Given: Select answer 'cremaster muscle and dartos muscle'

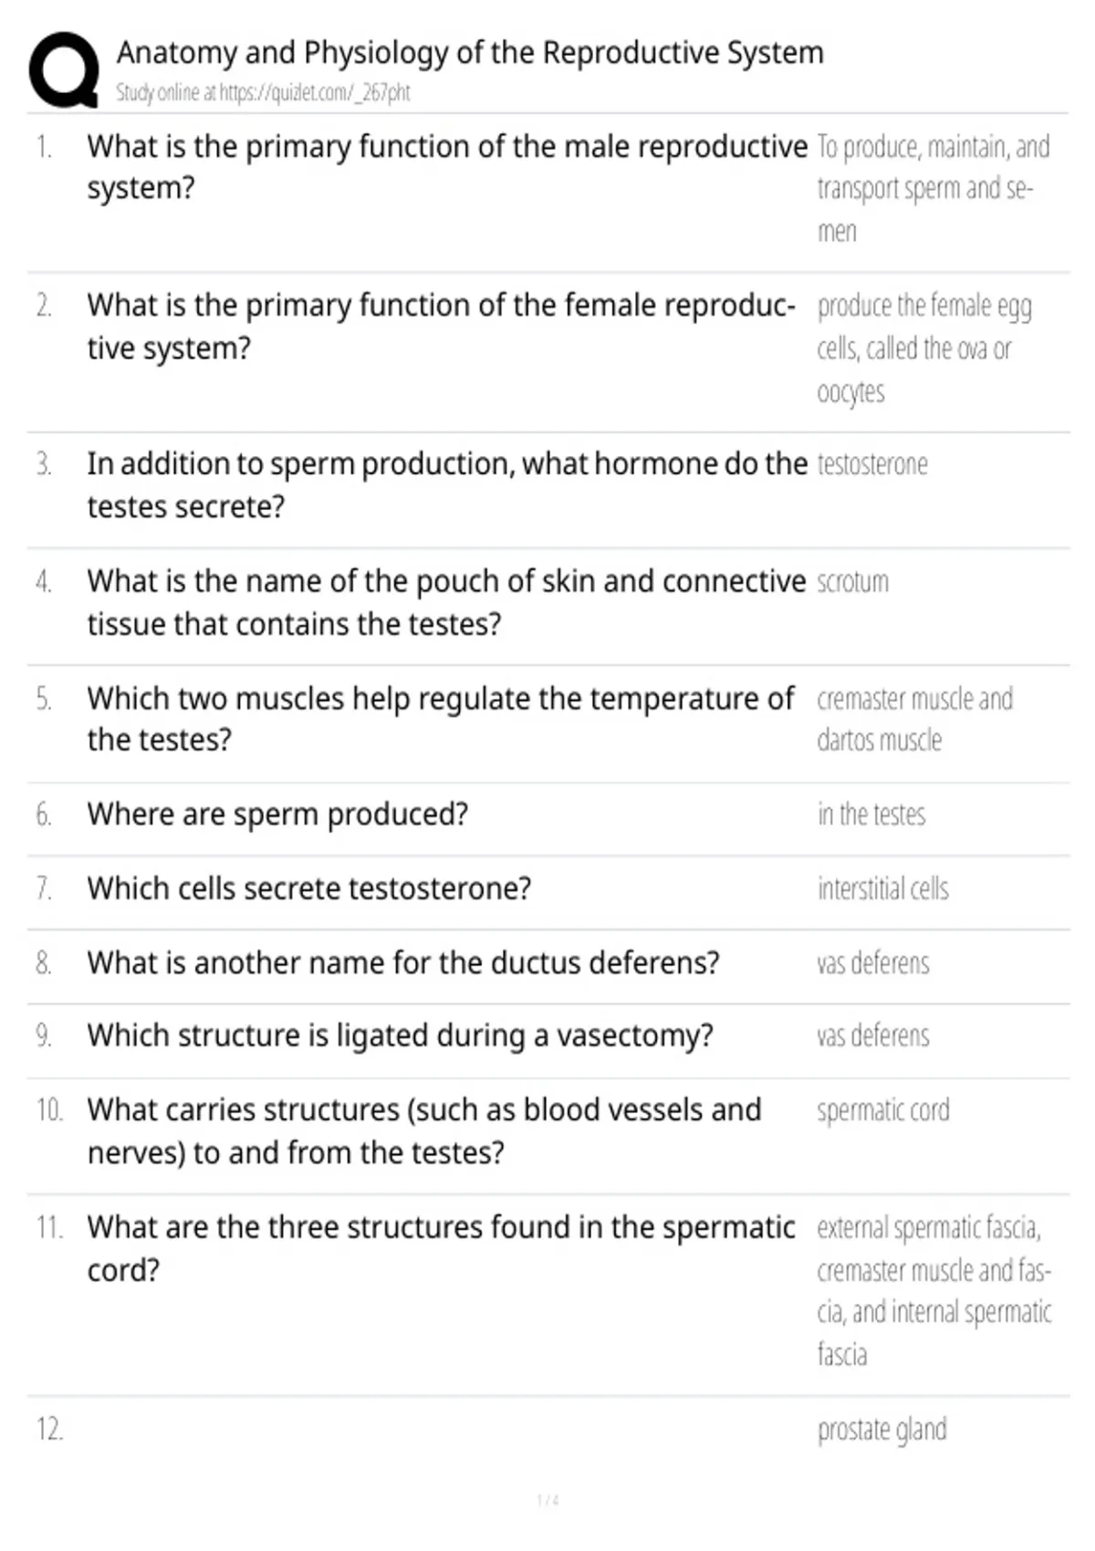Looking at the screenshot, I should click(915, 719).
